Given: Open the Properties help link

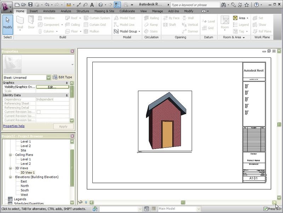Looking at the screenshot, I should [x=13, y=126].
